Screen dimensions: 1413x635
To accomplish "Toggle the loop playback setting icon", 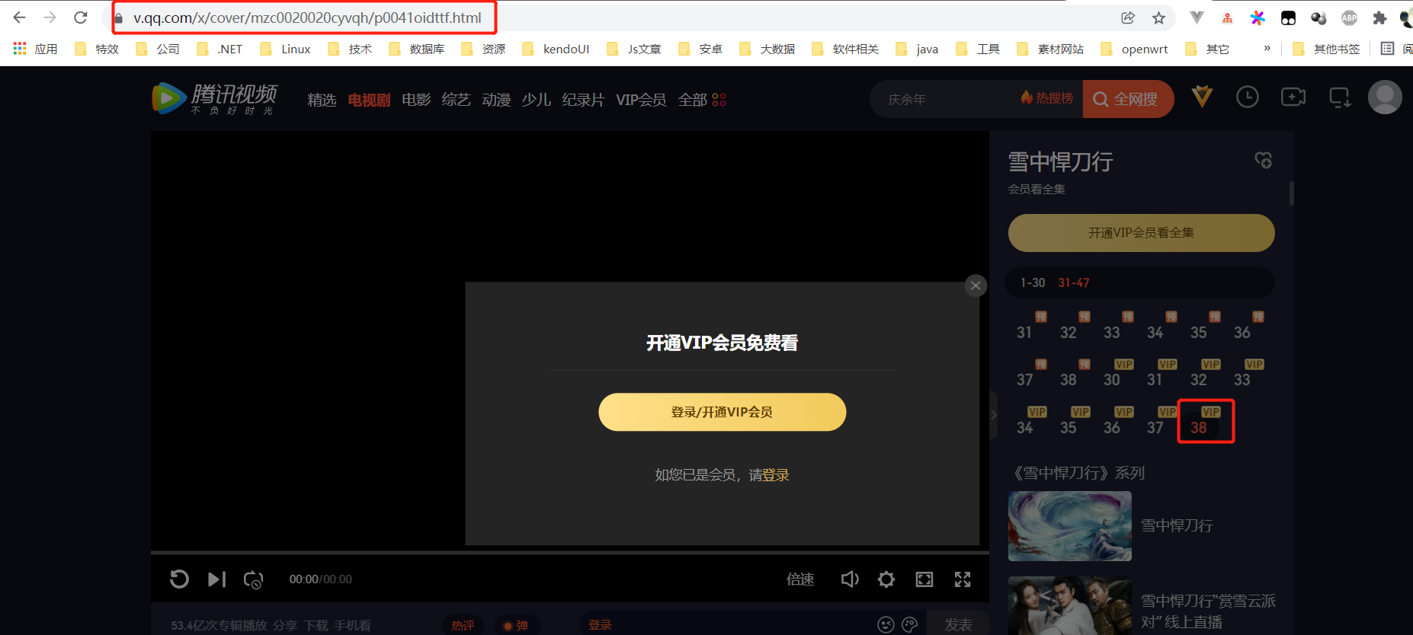I will (253, 579).
